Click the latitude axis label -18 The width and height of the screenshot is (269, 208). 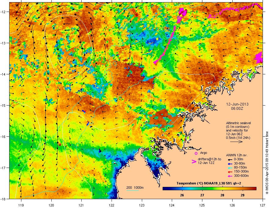click(x=3, y=199)
